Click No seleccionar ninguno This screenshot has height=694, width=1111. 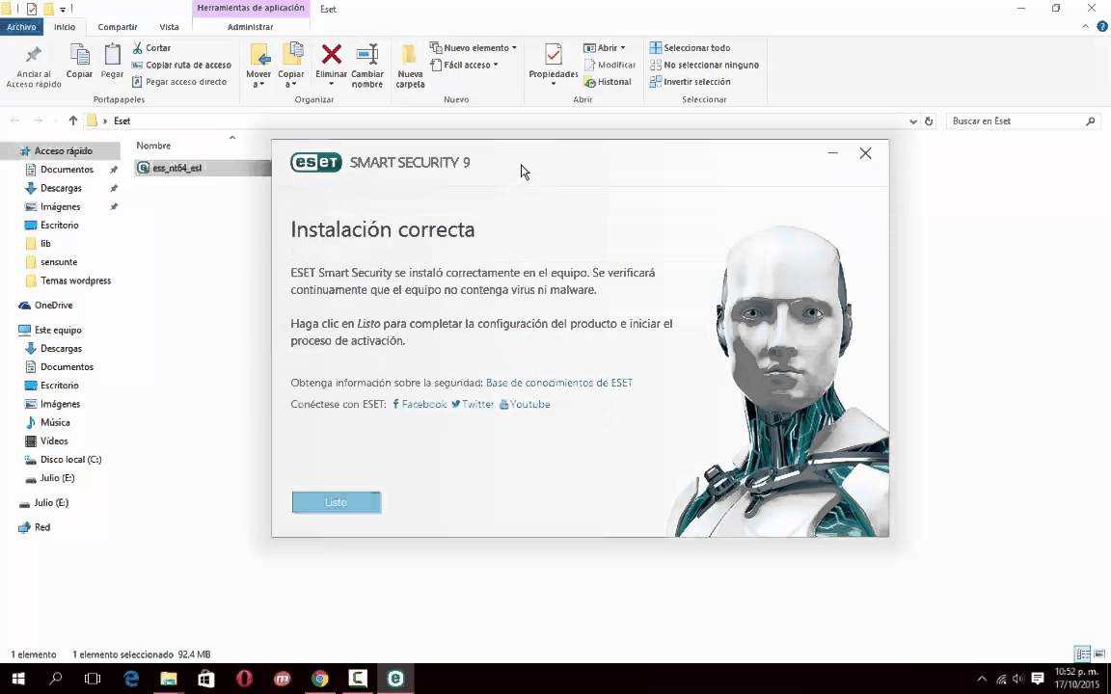click(x=704, y=65)
